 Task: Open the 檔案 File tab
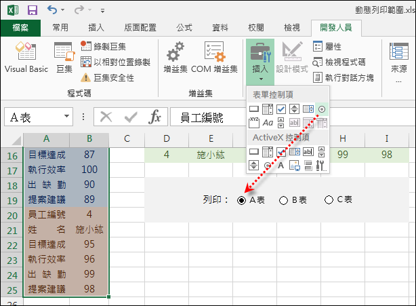pyautogui.click(x=20, y=28)
